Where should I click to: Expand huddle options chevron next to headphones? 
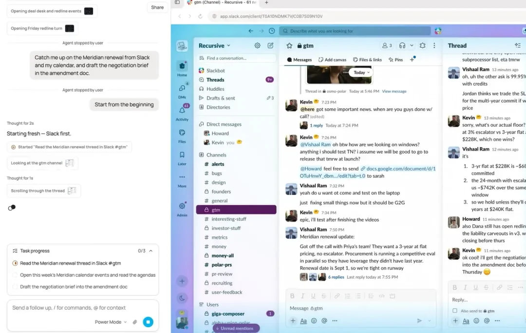(x=412, y=45)
